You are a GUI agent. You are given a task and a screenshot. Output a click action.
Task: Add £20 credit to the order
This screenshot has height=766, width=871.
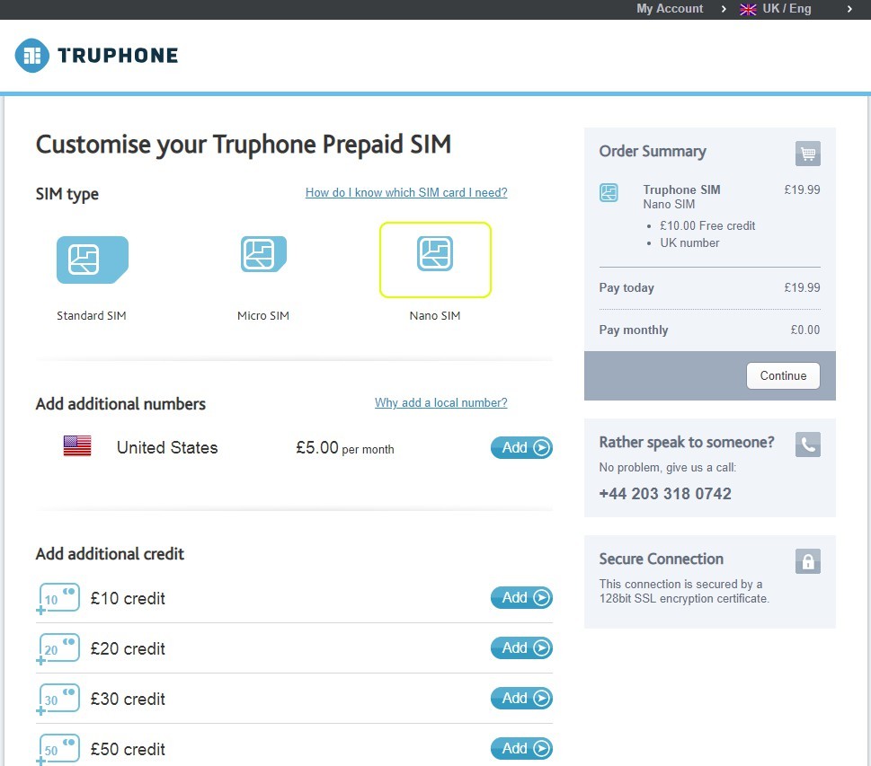click(521, 647)
